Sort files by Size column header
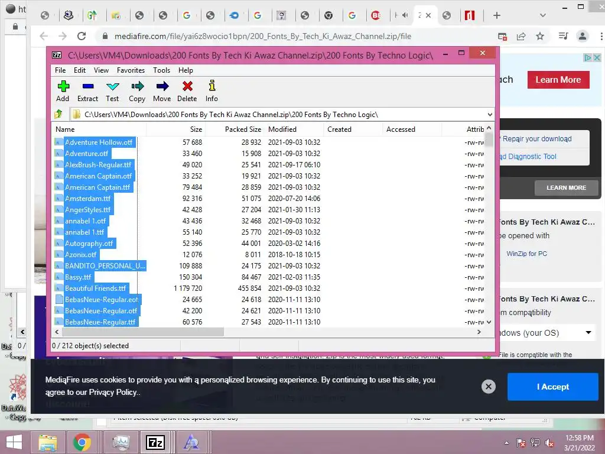The image size is (605, 454). [x=176, y=129]
